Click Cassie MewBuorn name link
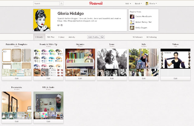194x126 pixels. [x=143, y=16]
